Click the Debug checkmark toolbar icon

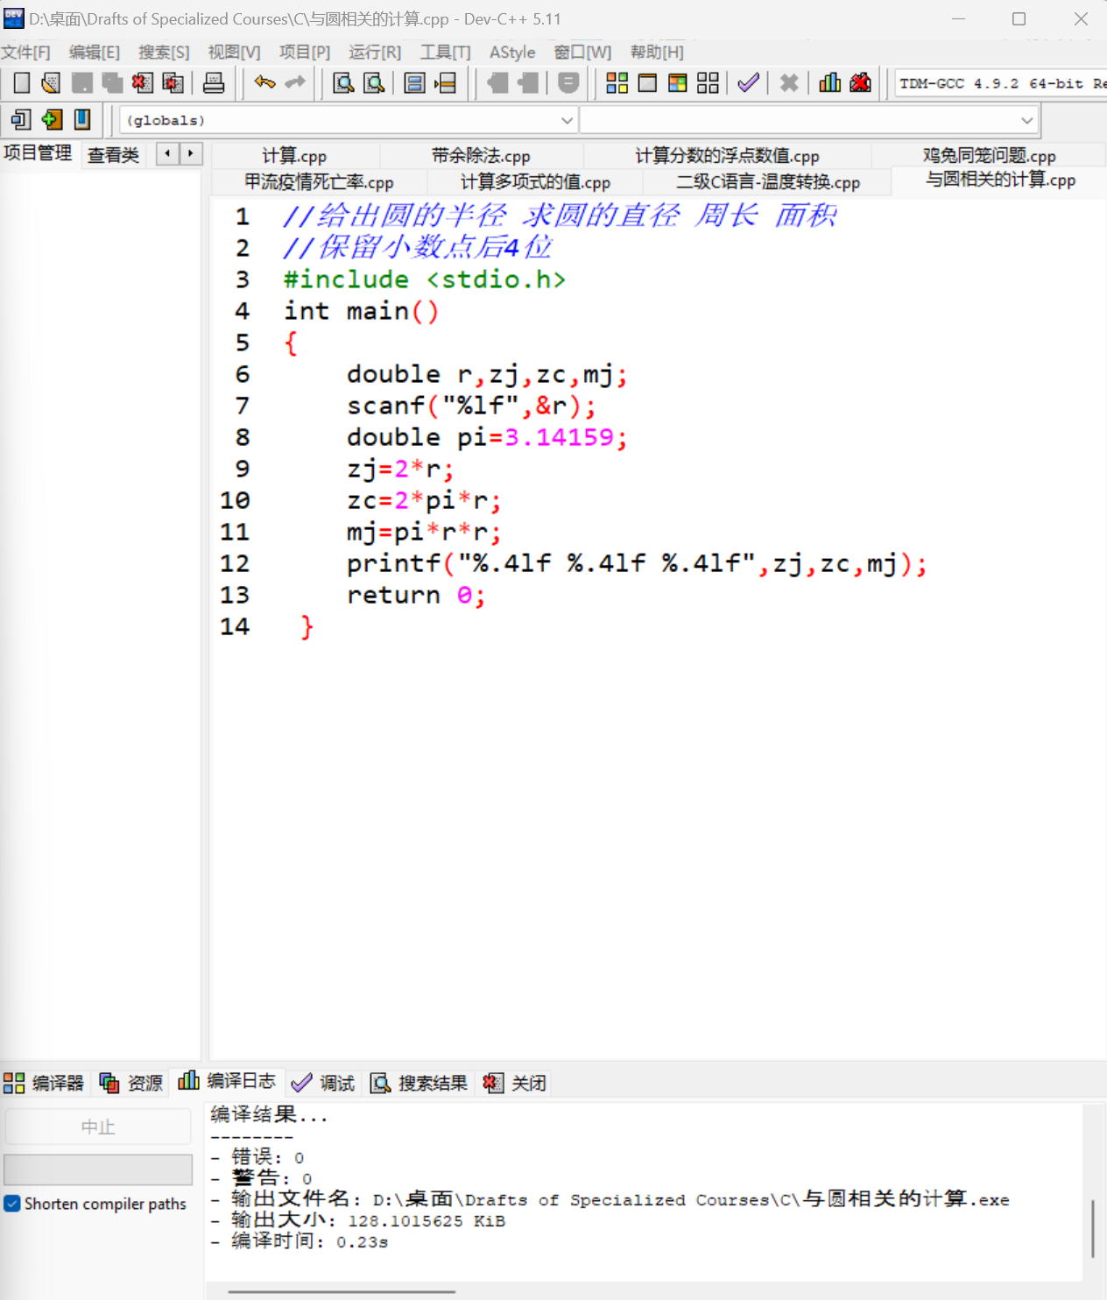point(748,83)
